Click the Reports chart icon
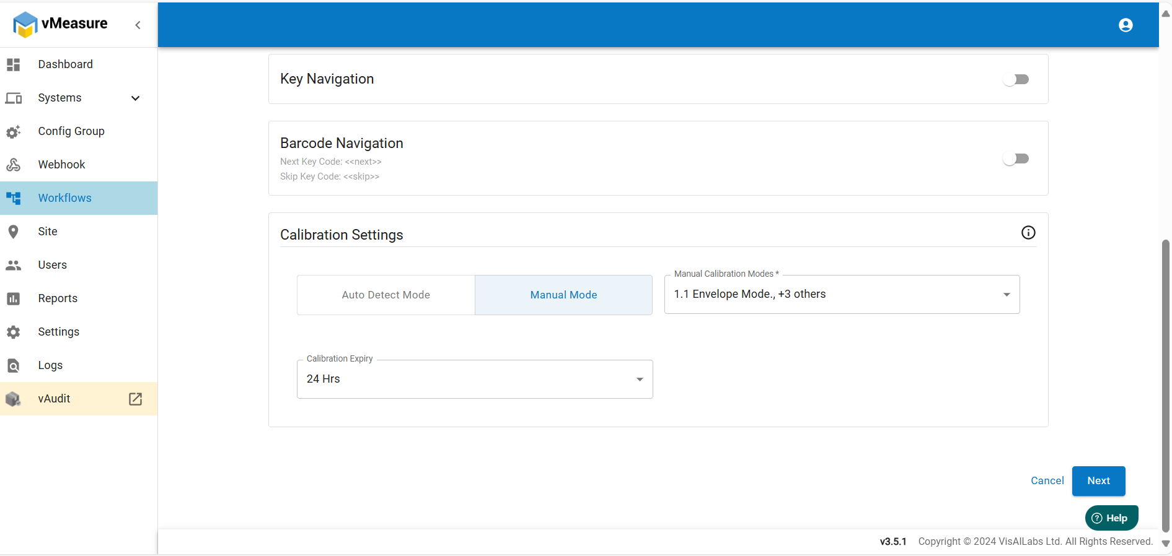1172x556 pixels. pos(14,298)
